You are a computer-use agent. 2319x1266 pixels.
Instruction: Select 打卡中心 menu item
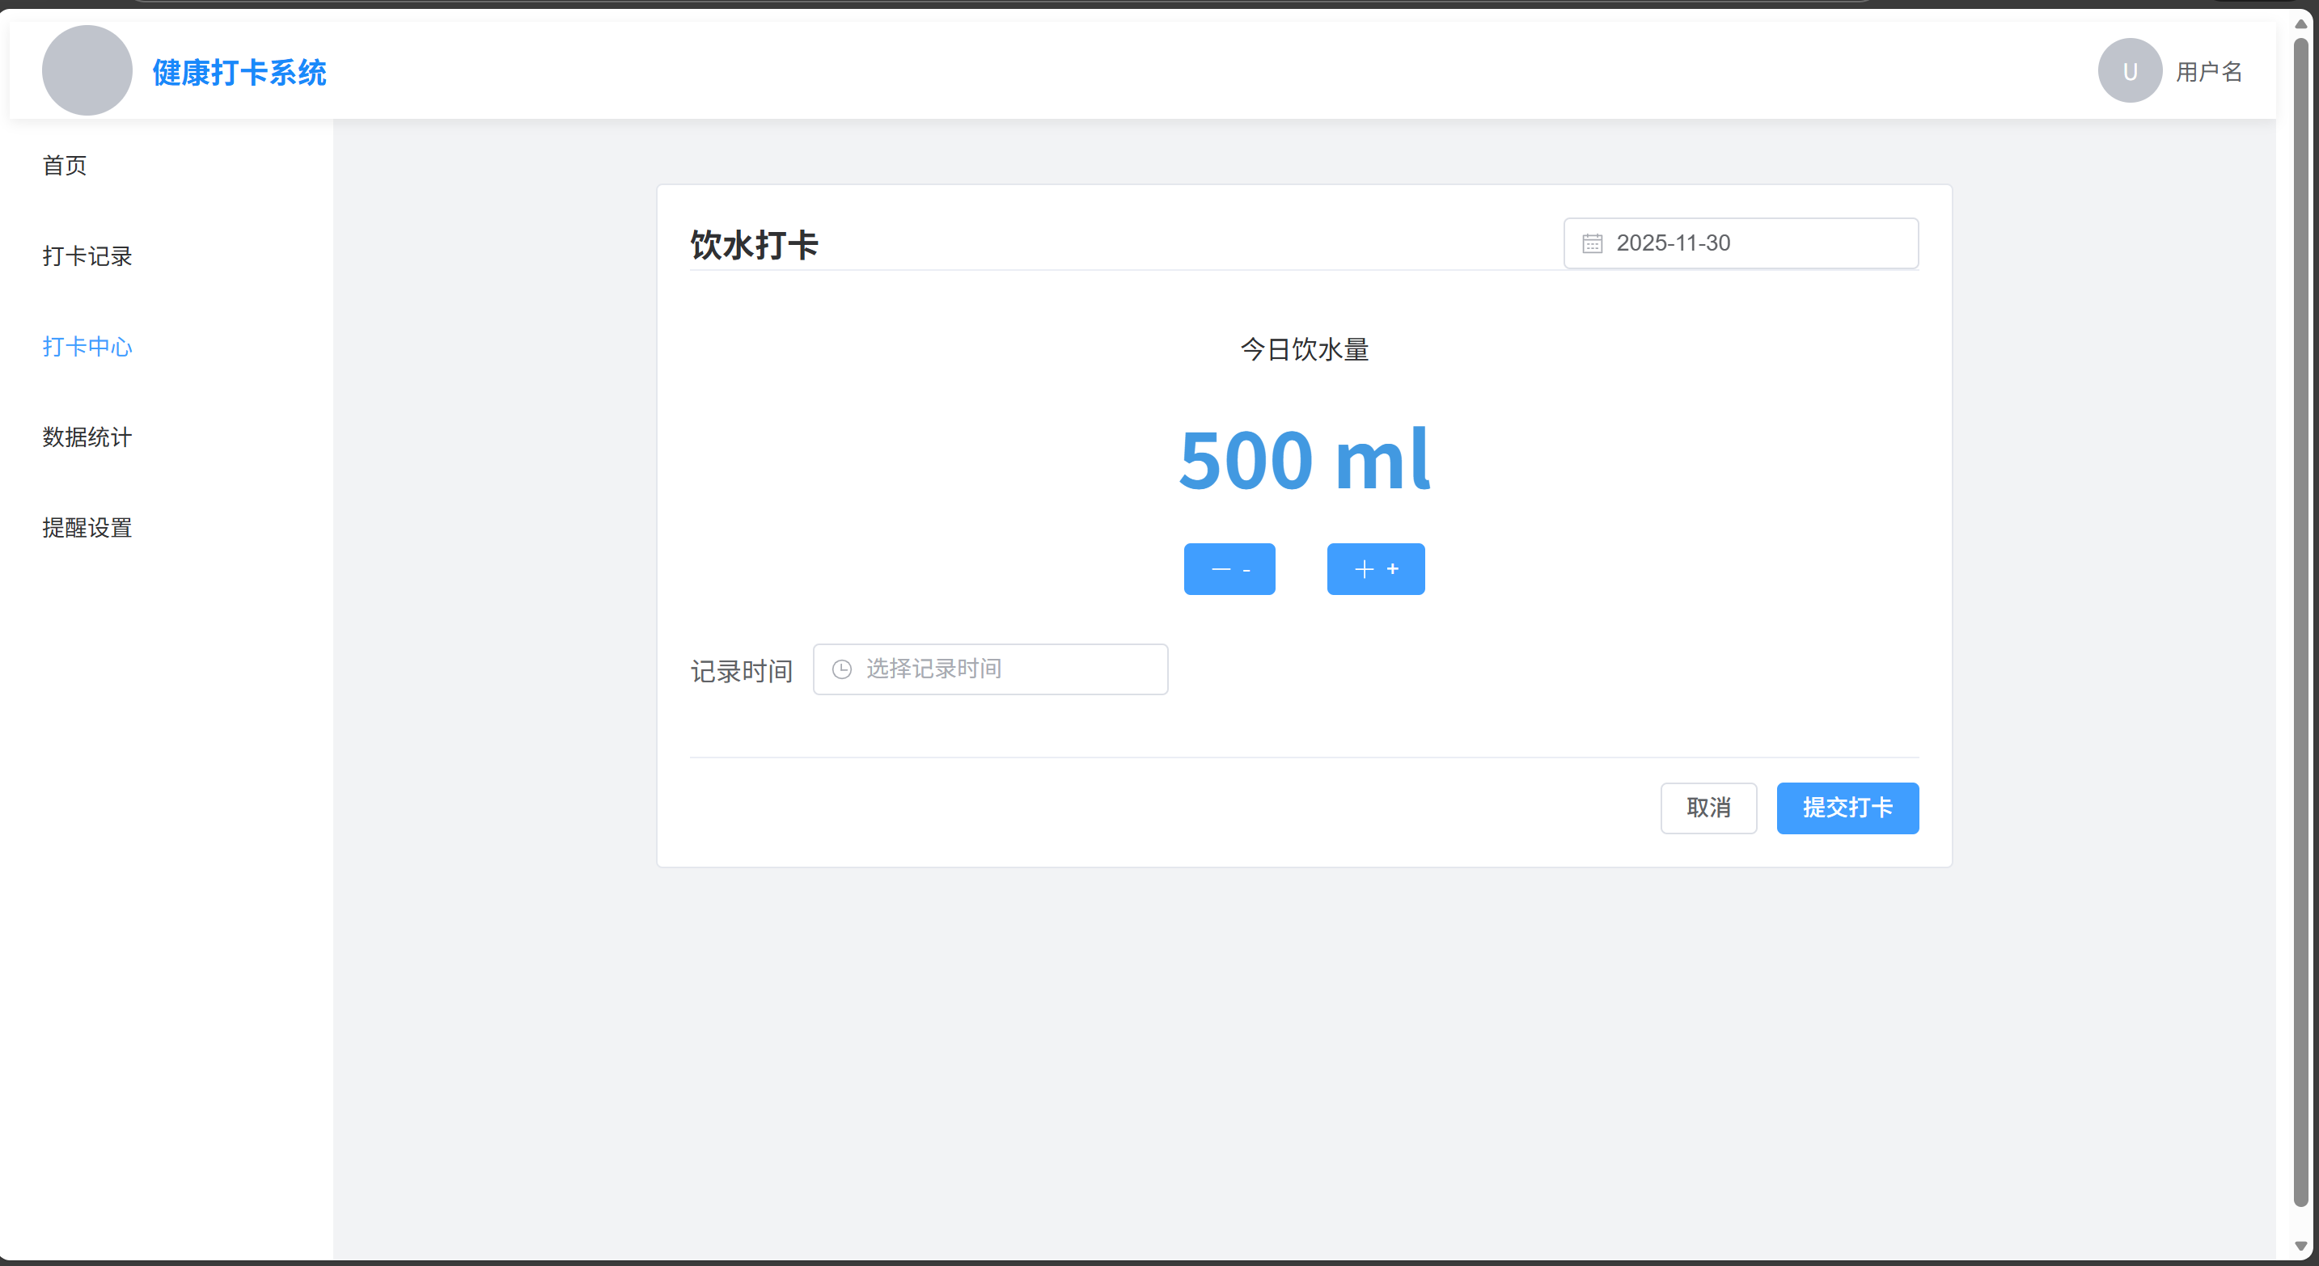pos(87,347)
